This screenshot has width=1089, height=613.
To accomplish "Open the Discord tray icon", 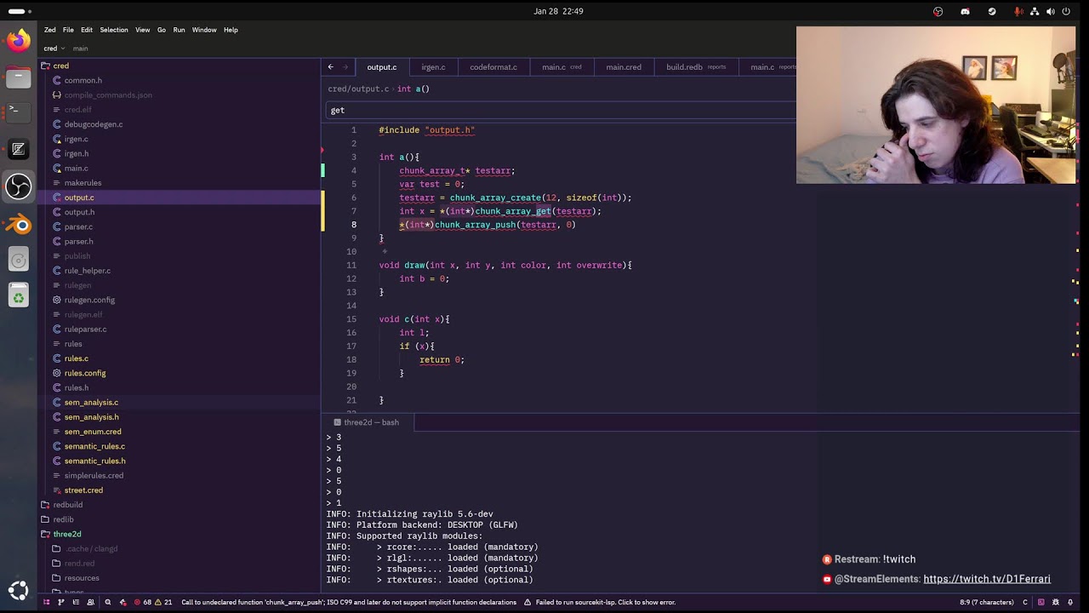I will pos(965,11).
